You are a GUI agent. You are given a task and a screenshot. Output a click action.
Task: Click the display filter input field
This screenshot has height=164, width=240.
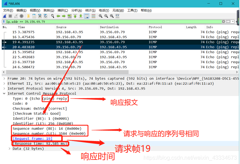pos(114,22)
